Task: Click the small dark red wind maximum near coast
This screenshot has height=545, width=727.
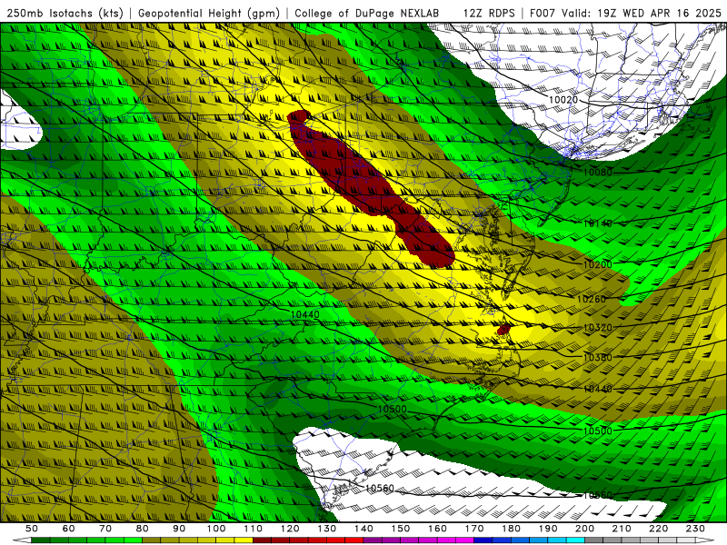Action: [503, 330]
